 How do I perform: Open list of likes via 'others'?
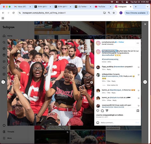[120, 115]
